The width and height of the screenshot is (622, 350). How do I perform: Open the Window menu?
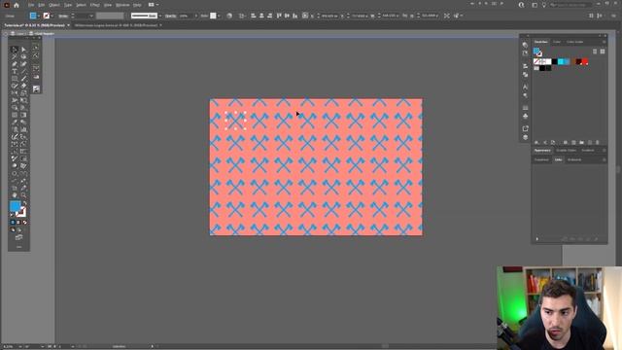(122, 5)
